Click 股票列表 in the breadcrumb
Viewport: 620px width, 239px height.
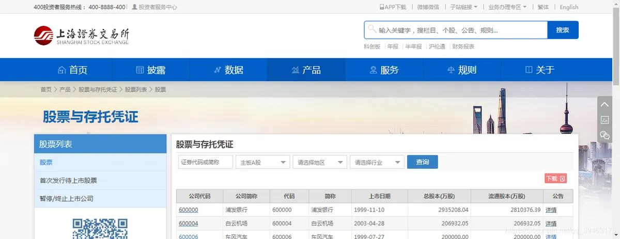[x=135, y=89]
